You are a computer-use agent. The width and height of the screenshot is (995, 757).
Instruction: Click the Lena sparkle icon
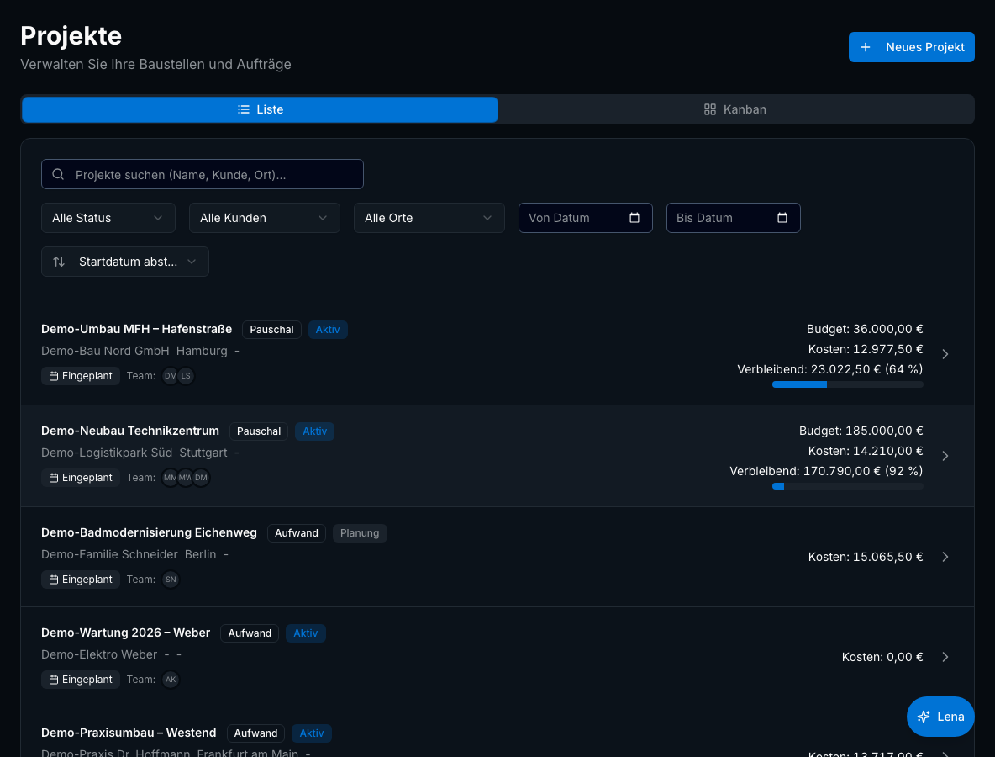click(x=924, y=717)
